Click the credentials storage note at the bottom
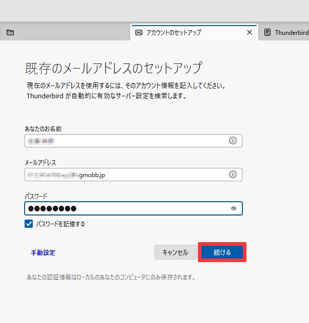This screenshot has width=309, height=323. (111, 277)
